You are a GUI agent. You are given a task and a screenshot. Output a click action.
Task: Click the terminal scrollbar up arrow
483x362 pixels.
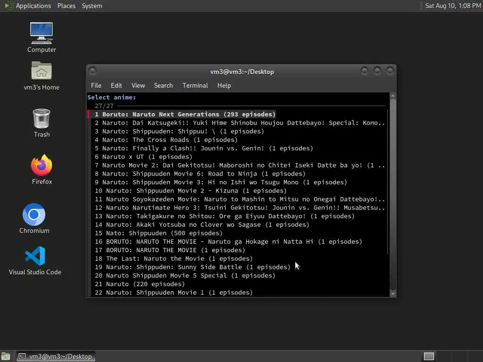coord(393,96)
